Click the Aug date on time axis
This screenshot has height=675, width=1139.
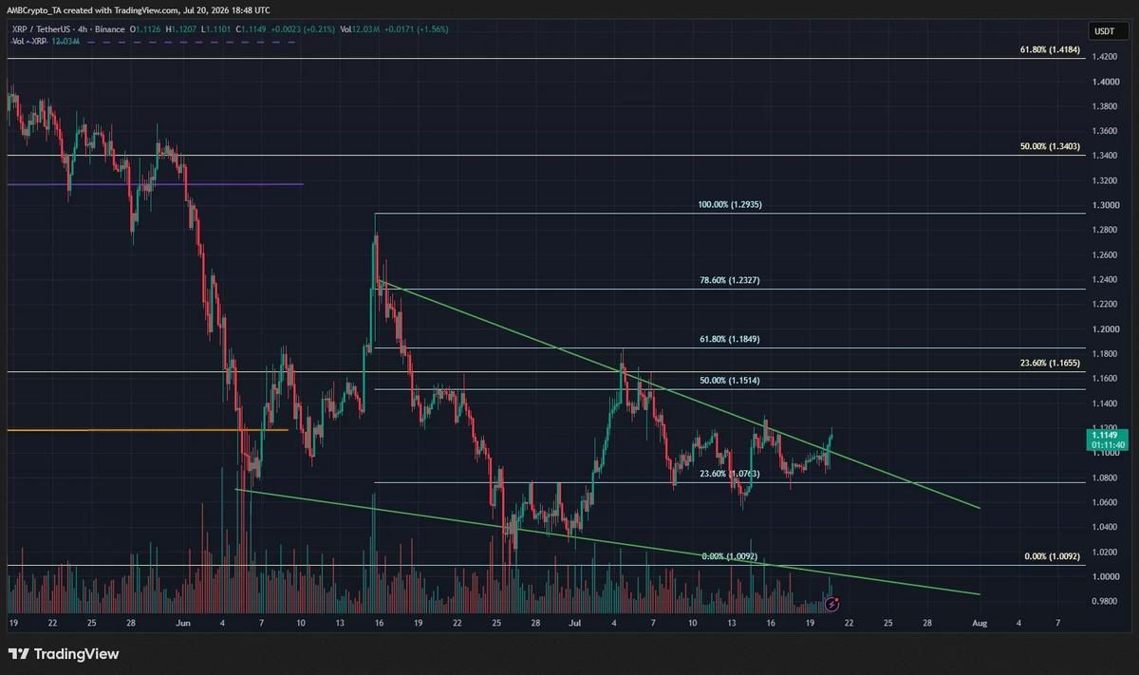click(x=980, y=623)
